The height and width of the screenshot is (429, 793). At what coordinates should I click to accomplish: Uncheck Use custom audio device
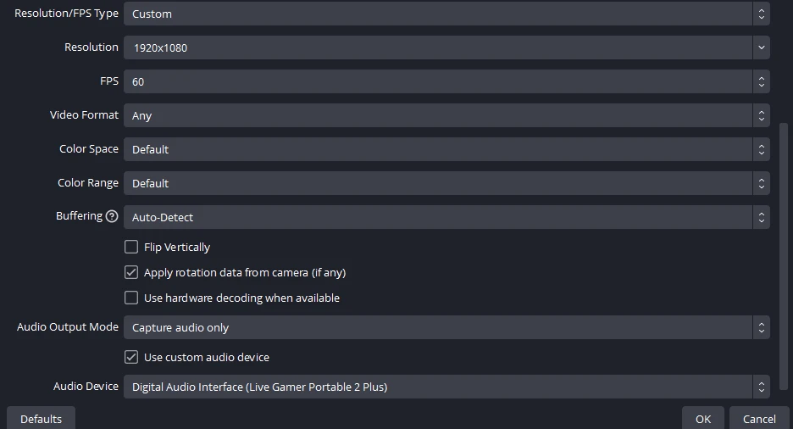point(131,358)
